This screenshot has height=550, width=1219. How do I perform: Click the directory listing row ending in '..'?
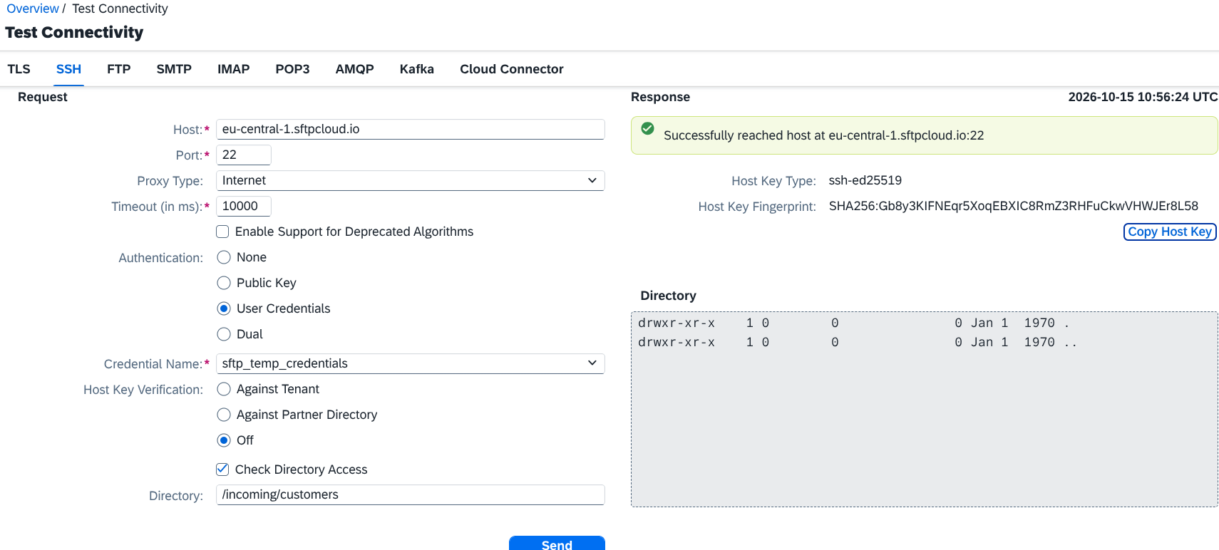857,342
